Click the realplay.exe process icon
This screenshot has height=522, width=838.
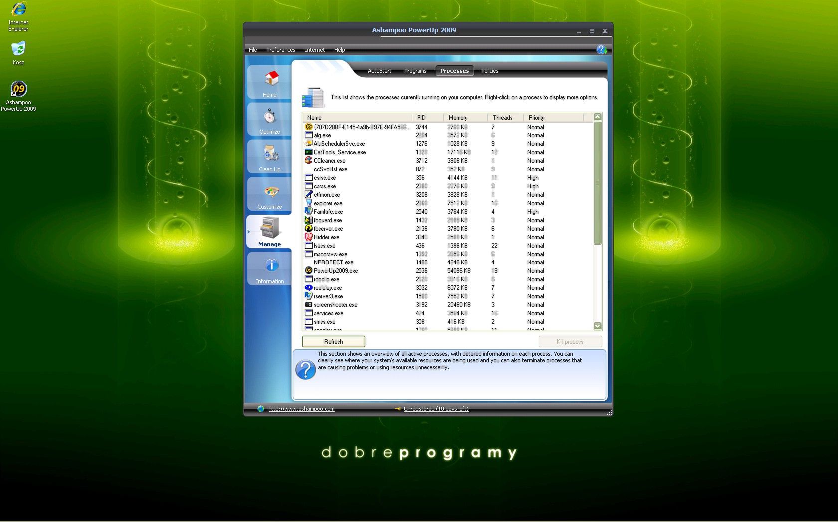[x=309, y=287]
